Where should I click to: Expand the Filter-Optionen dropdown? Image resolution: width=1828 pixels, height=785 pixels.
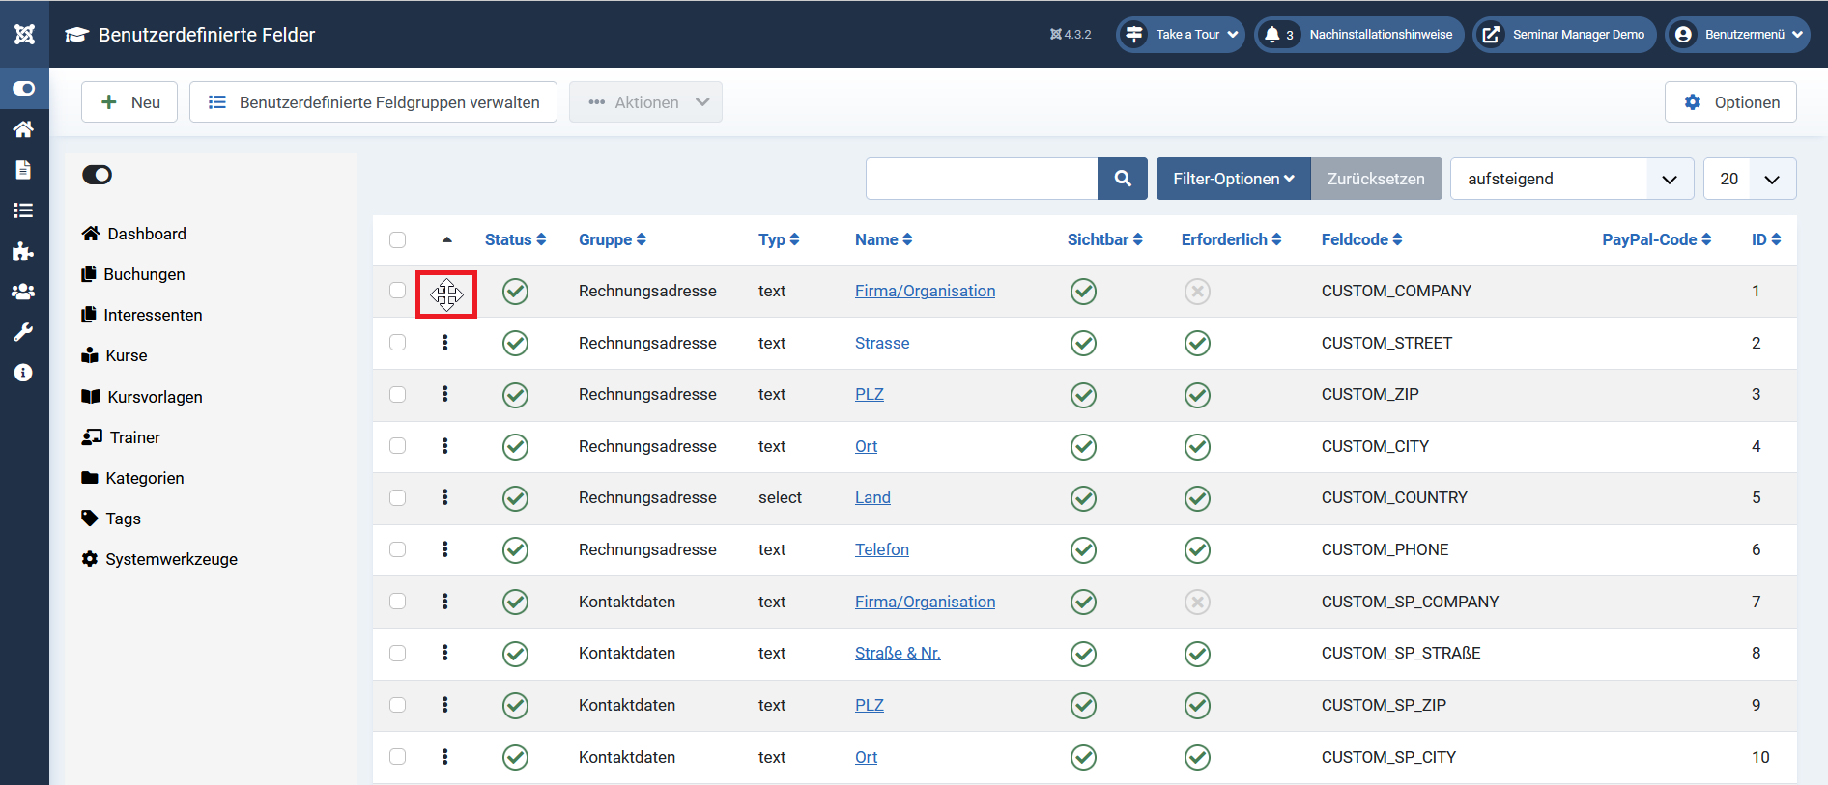click(1233, 179)
